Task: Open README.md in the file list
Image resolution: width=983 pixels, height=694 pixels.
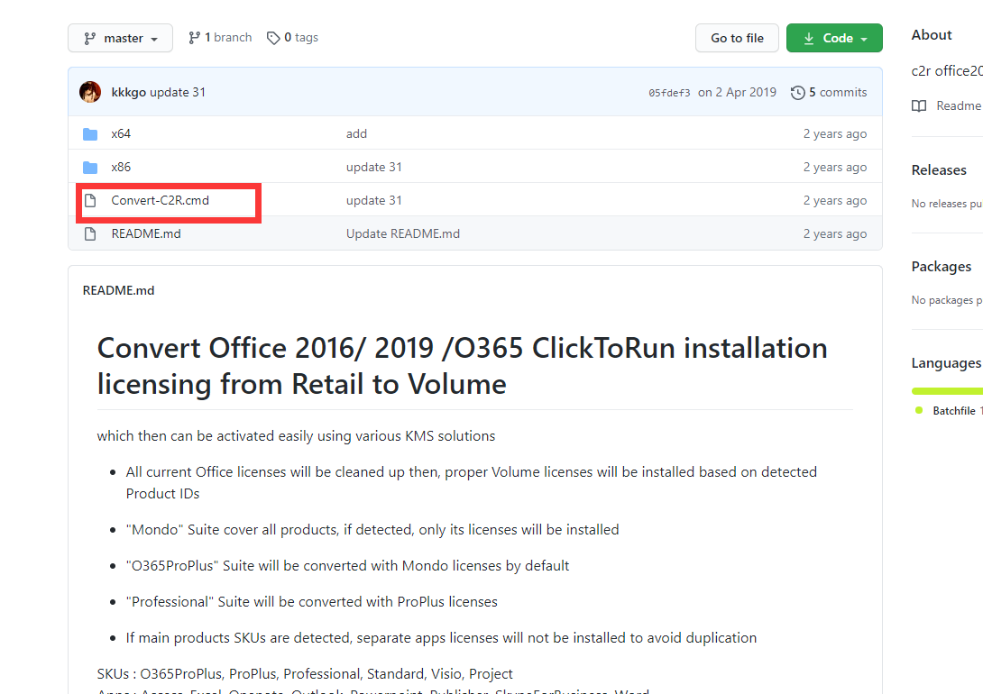Action: click(x=146, y=233)
